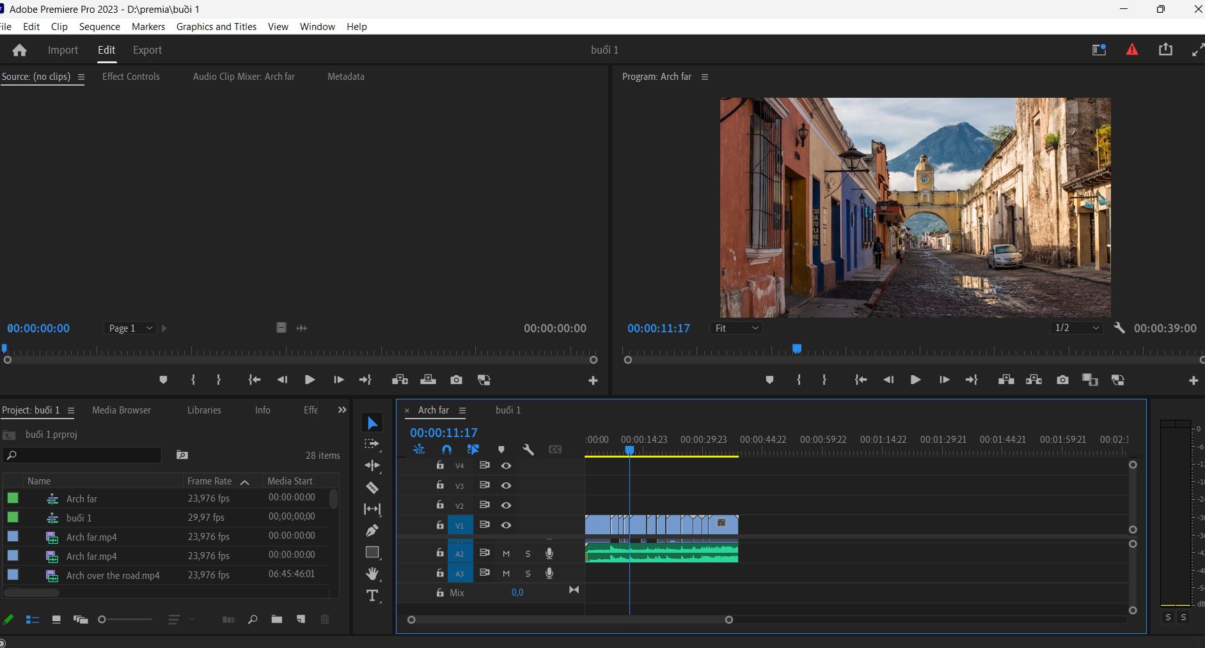Play the Program monitor sequence
The image size is (1205, 648).
[x=915, y=380]
